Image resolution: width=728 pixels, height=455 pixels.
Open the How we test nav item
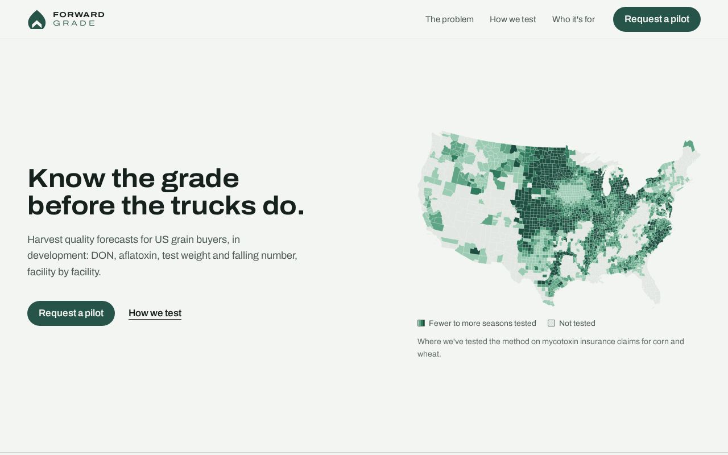click(x=513, y=19)
